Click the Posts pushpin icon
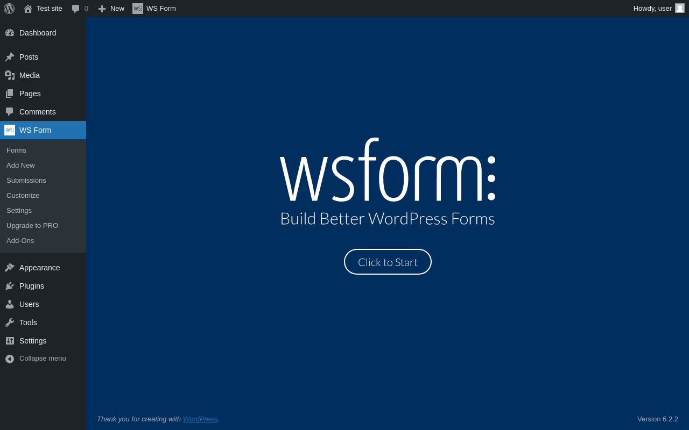The width and height of the screenshot is (689, 430). pyautogui.click(x=10, y=57)
